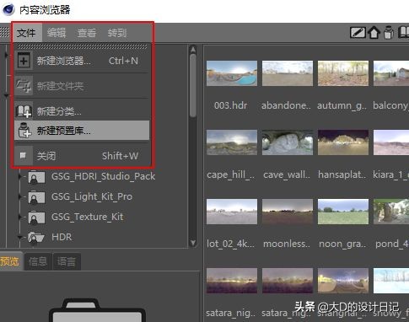Click the 新建浏览器 plus-window icon

[x=24, y=61]
